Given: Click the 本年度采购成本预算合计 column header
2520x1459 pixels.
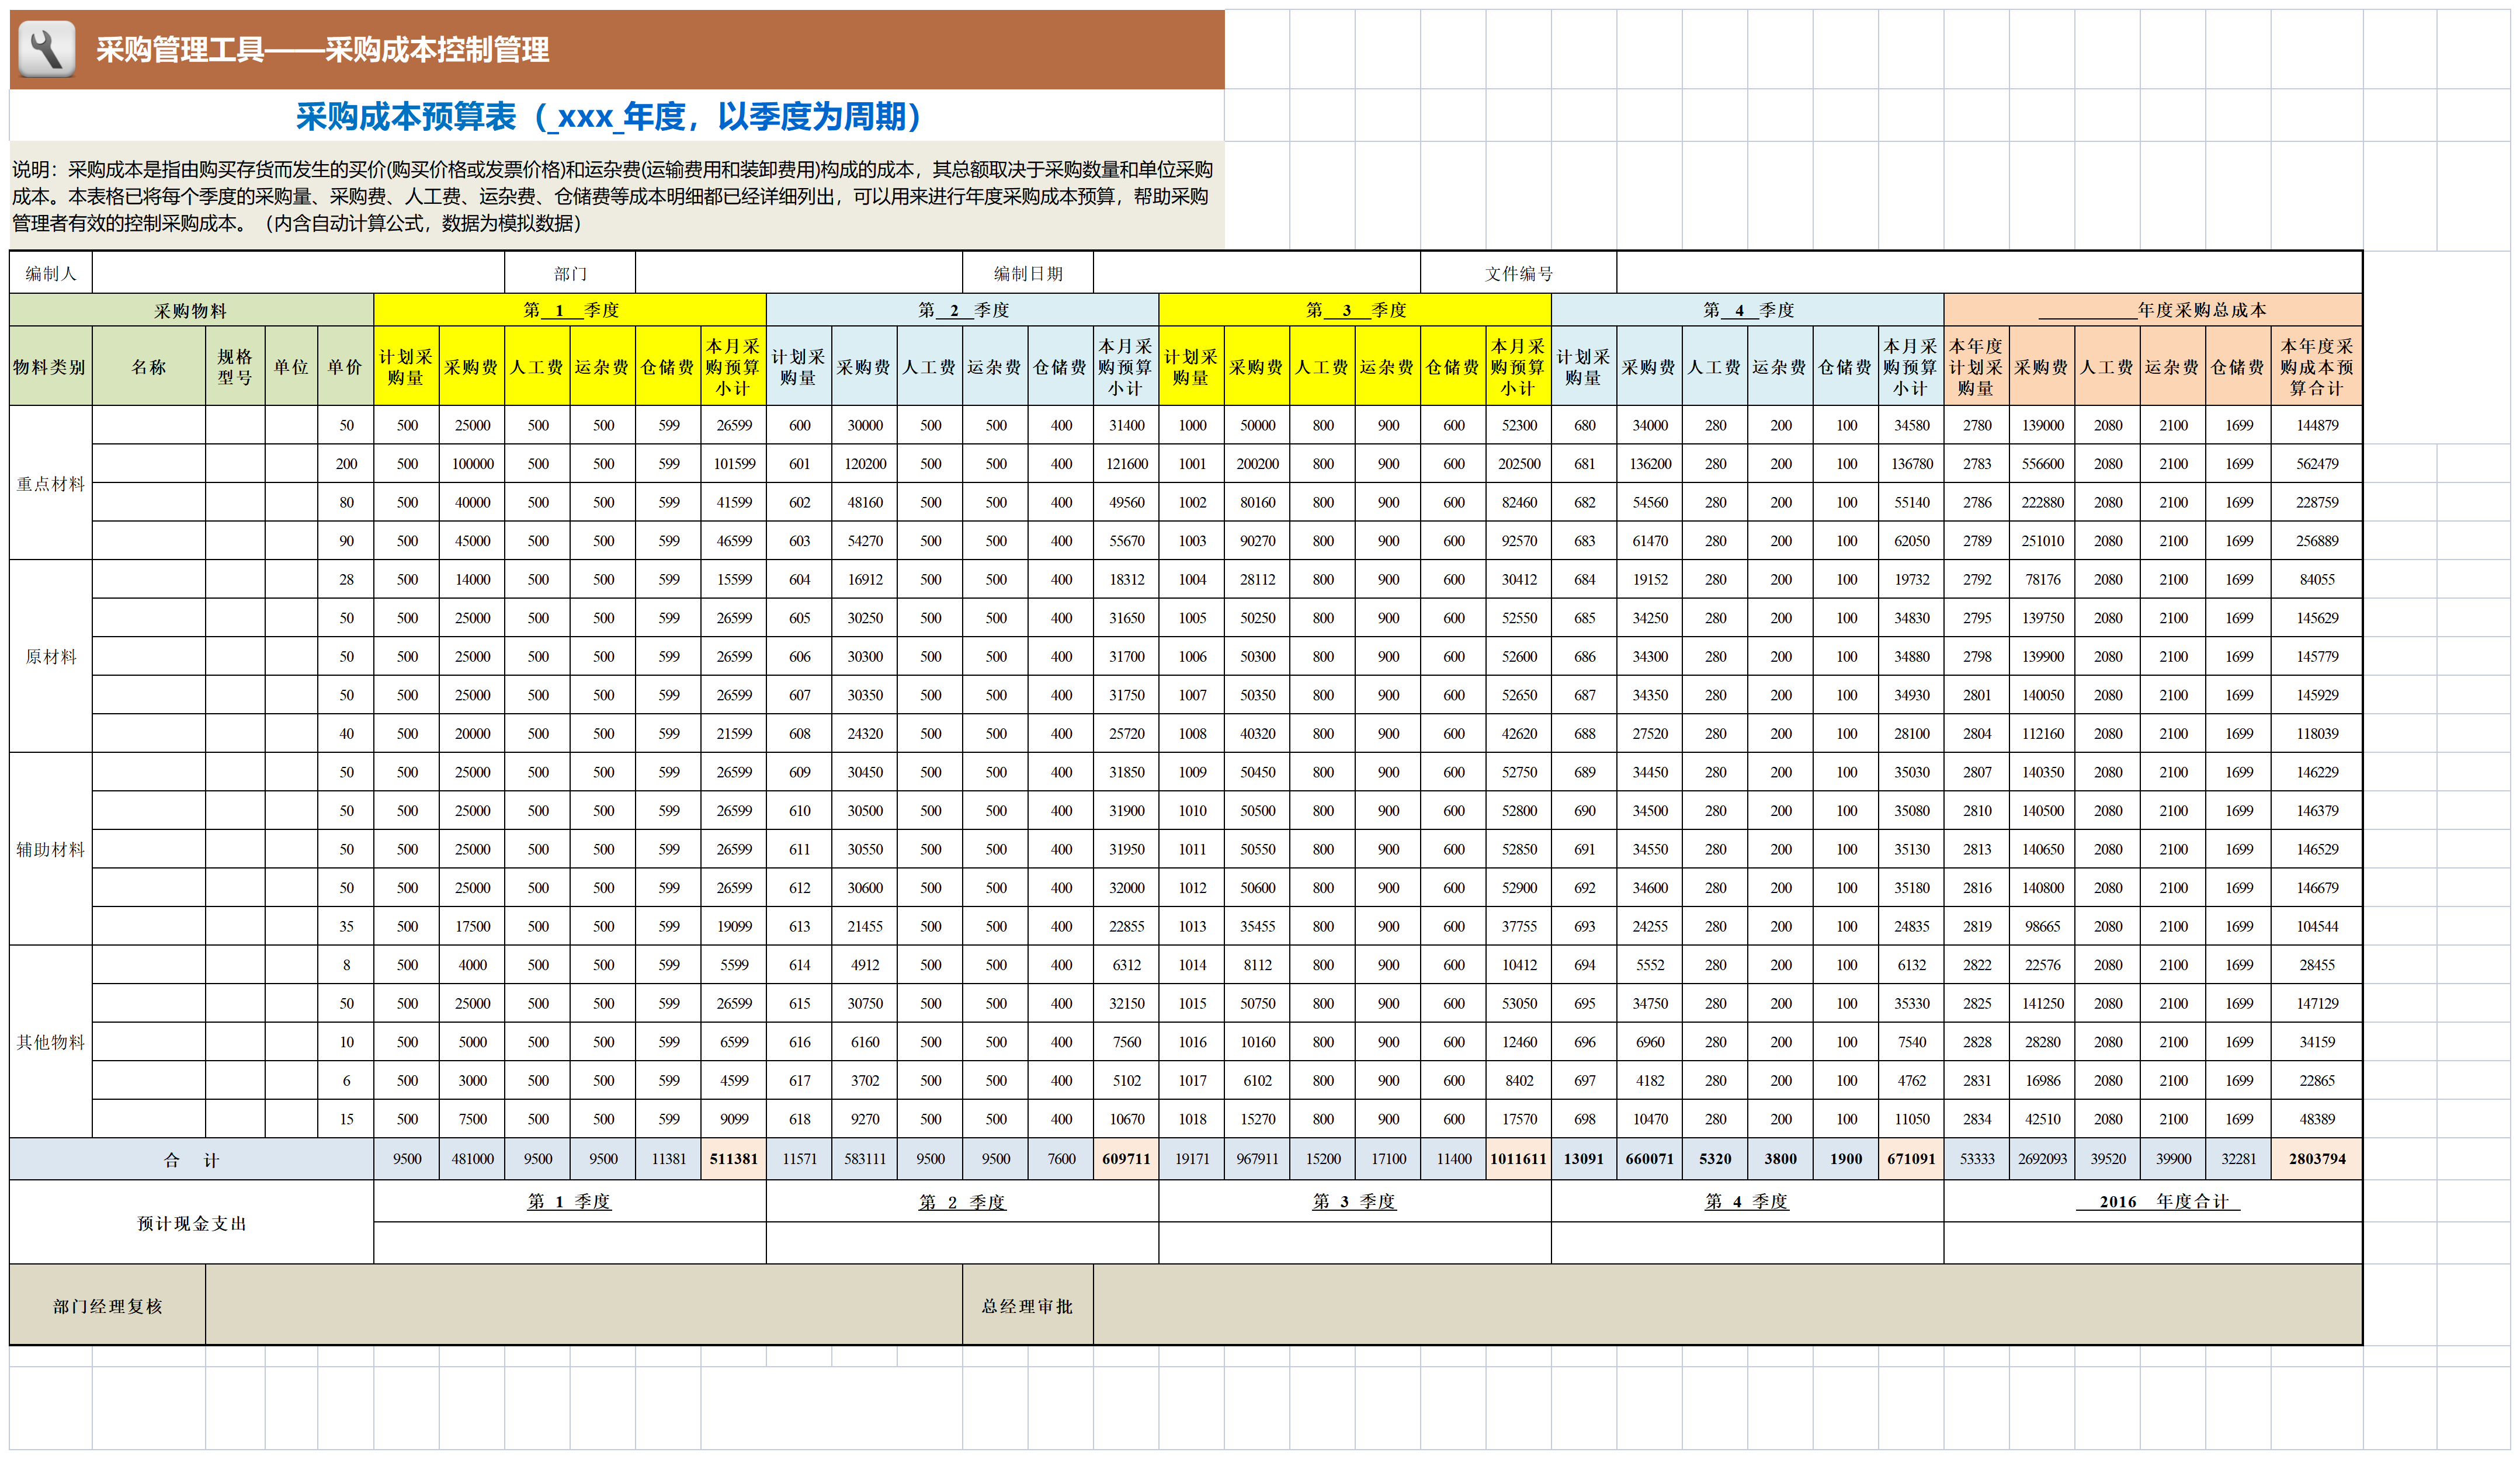Looking at the screenshot, I should click(2316, 367).
